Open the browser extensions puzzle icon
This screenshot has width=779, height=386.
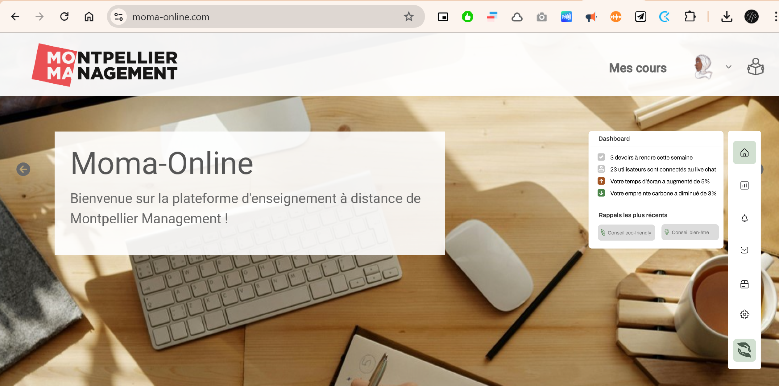[x=690, y=17]
